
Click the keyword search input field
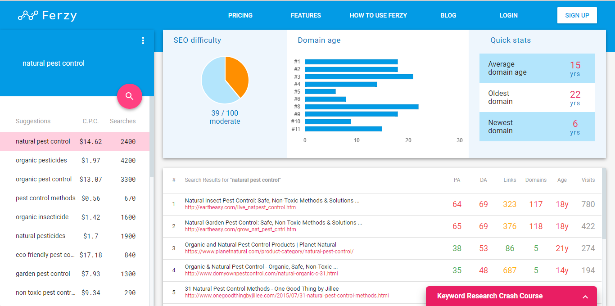coord(77,63)
